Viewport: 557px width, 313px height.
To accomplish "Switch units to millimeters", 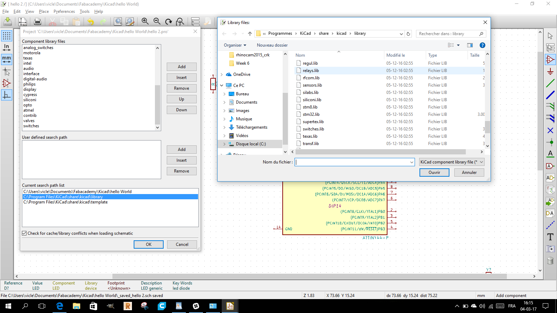I will [7, 59].
